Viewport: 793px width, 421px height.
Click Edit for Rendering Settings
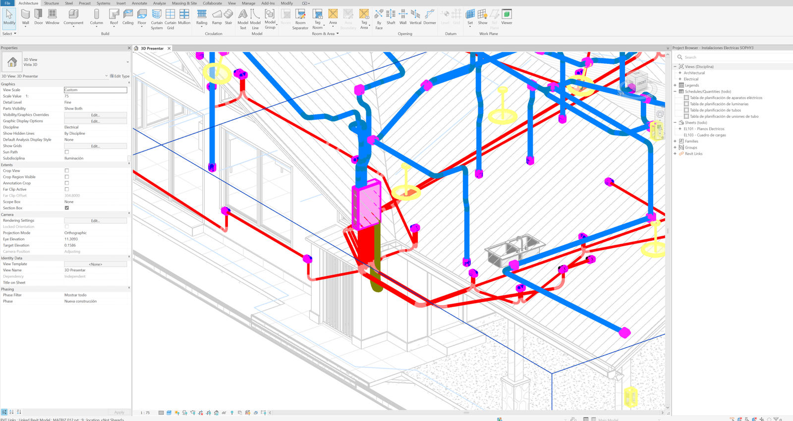click(96, 220)
